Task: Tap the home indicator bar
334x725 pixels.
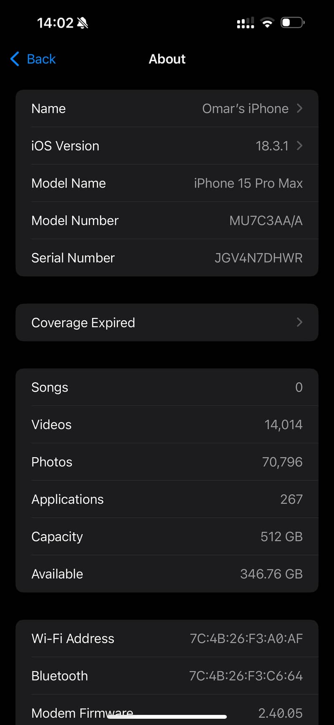Action: (x=167, y=717)
